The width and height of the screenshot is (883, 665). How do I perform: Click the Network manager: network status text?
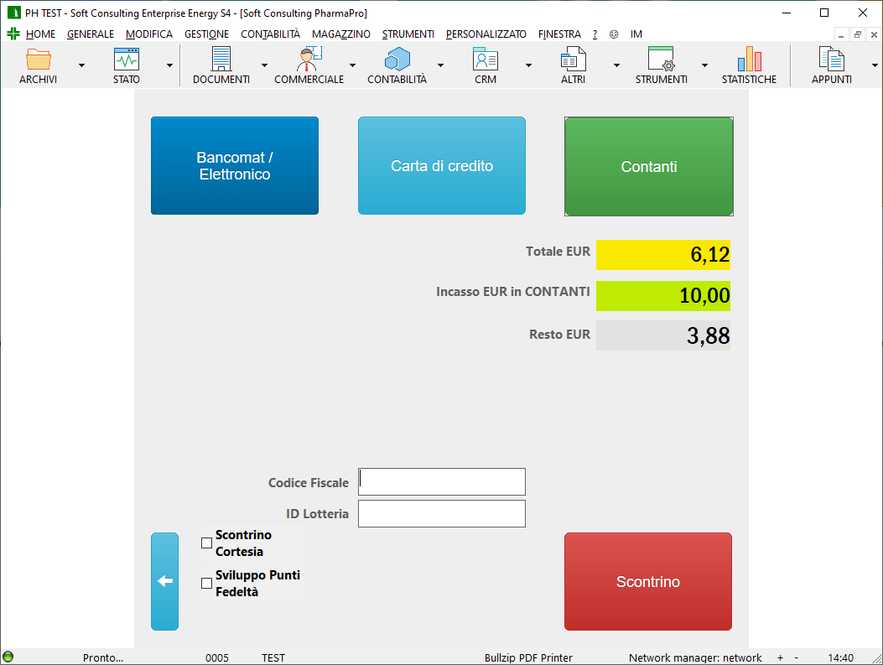[695, 657]
